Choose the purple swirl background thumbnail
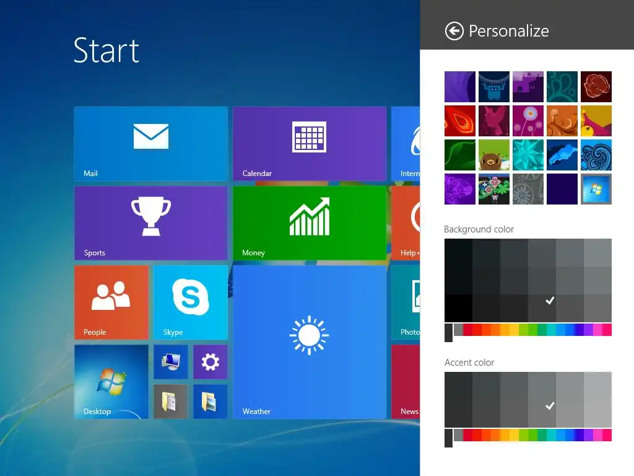Image resolution: width=634 pixels, height=476 pixels. [x=460, y=87]
